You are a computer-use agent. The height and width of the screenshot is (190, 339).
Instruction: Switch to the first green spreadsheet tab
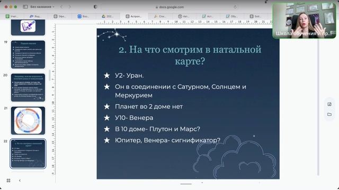[x=12, y=16]
